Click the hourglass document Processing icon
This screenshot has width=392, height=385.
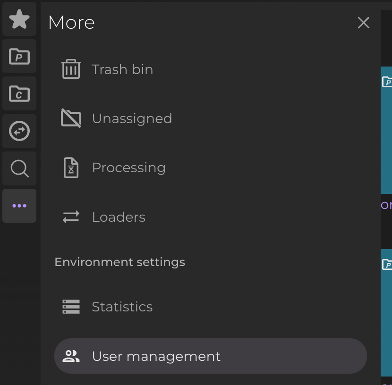[x=71, y=167]
